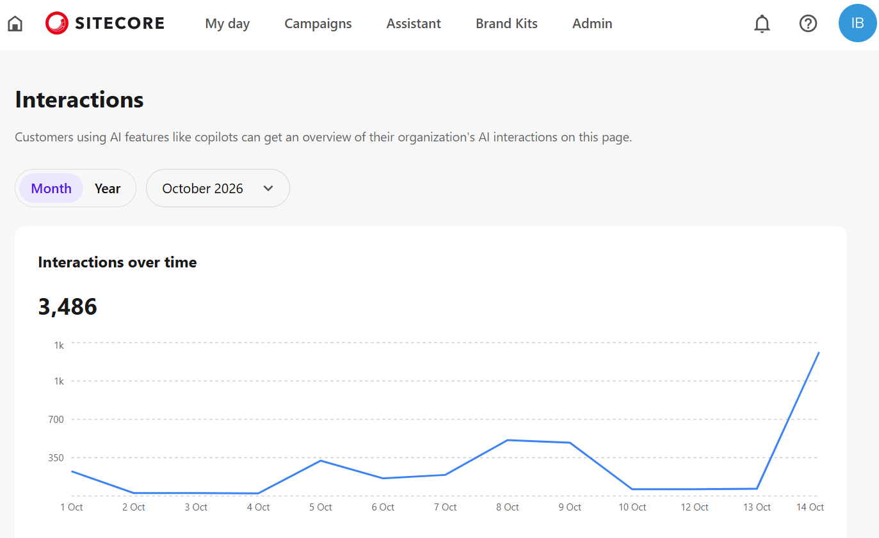Click the 1 Oct axis label
This screenshot has width=879, height=538.
(x=71, y=507)
